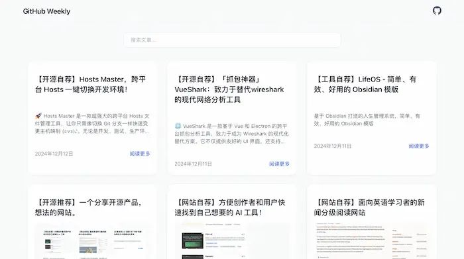Open the 开源推荐 open-source sharing site article
Screen dimensions: 464x259
(x=89, y=207)
